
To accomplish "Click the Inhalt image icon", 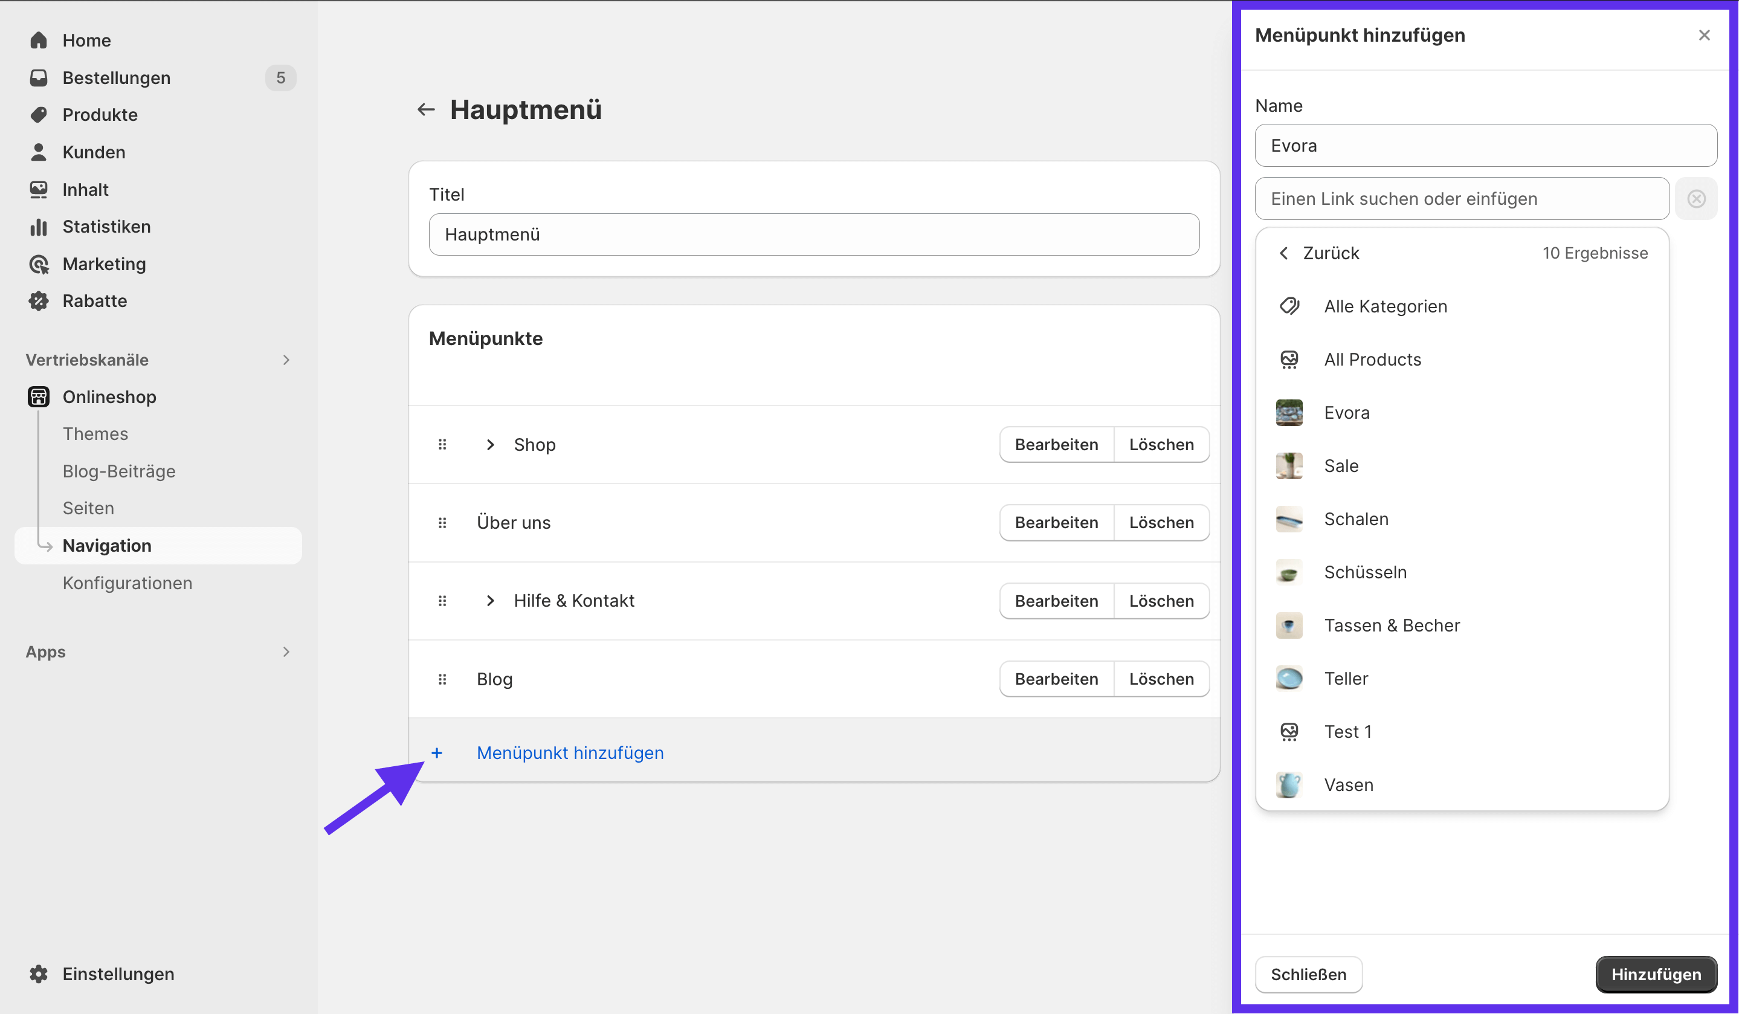I will [39, 189].
